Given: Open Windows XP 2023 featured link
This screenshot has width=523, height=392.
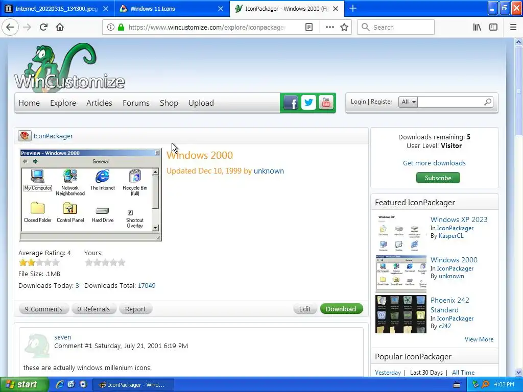Looking at the screenshot, I should 459,219.
